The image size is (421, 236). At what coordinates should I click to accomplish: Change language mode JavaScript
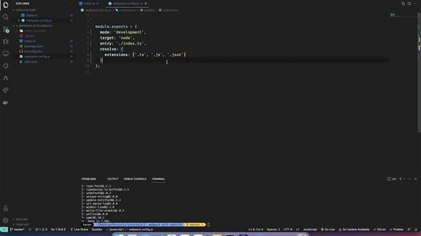(x=310, y=229)
